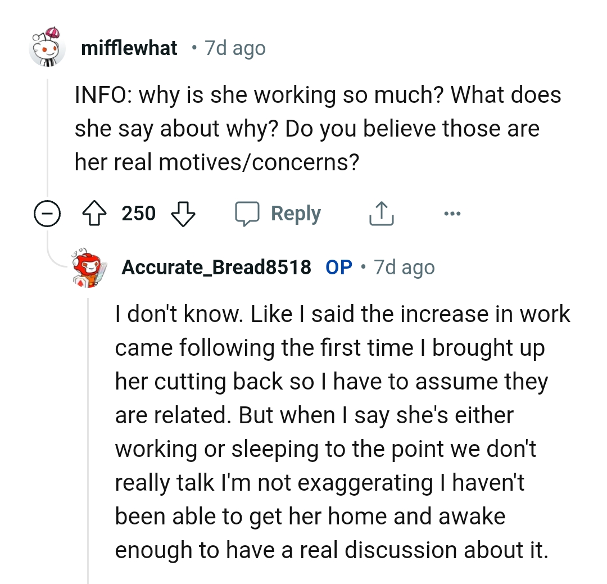The width and height of the screenshot is (607, 584).
Task: Open the overflow menu on mifflewhat's comment
Action: [x=453, y=213]
